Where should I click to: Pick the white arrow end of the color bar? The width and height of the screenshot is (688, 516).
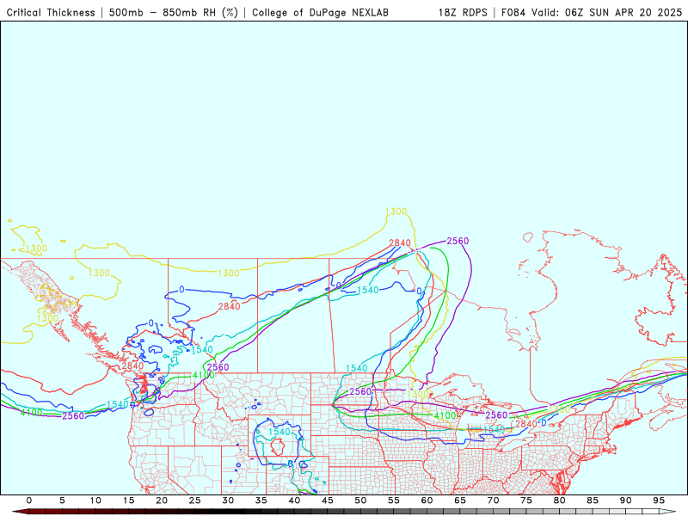pos(668,512)
